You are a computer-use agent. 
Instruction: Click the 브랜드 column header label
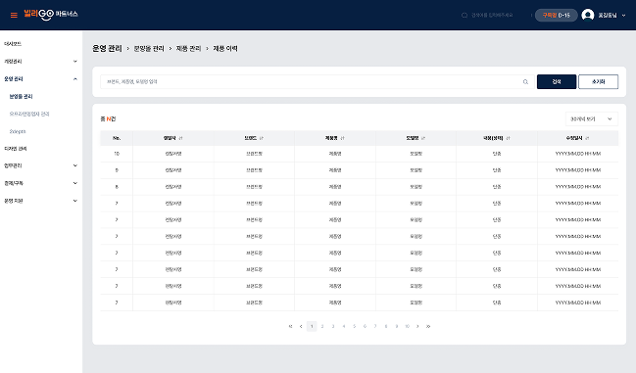(x=251, y=138)
